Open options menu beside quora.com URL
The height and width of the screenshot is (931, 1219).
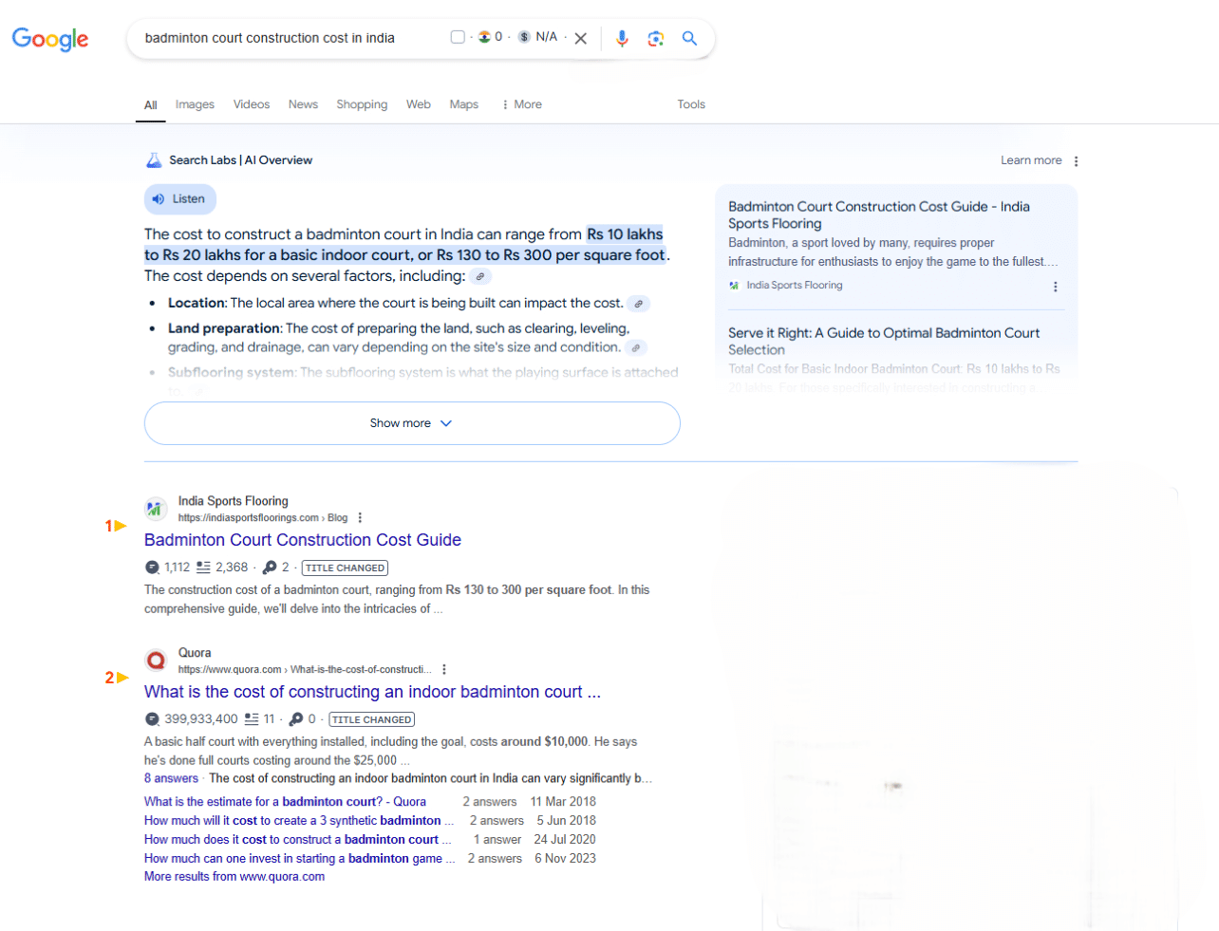coord(444,670)
